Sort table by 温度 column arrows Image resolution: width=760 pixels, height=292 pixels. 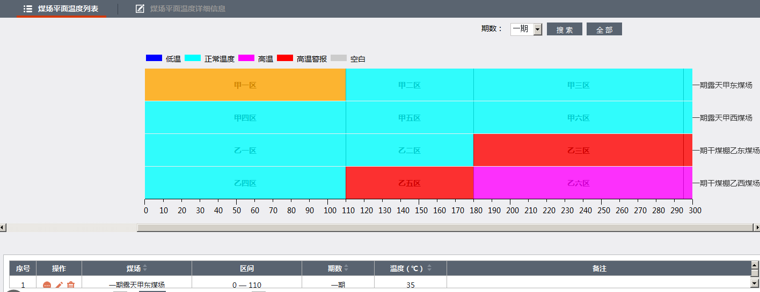pyautogui.click(x=429, y=268)
